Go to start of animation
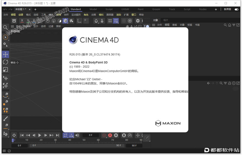Screen dimensions: 242x155 pos(22,135)
